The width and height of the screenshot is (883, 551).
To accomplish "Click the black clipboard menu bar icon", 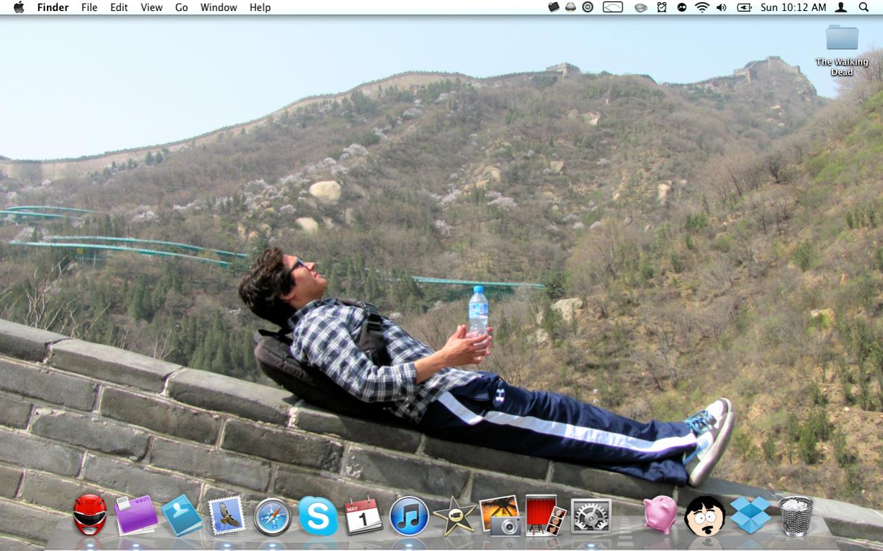I will [553, 7].
